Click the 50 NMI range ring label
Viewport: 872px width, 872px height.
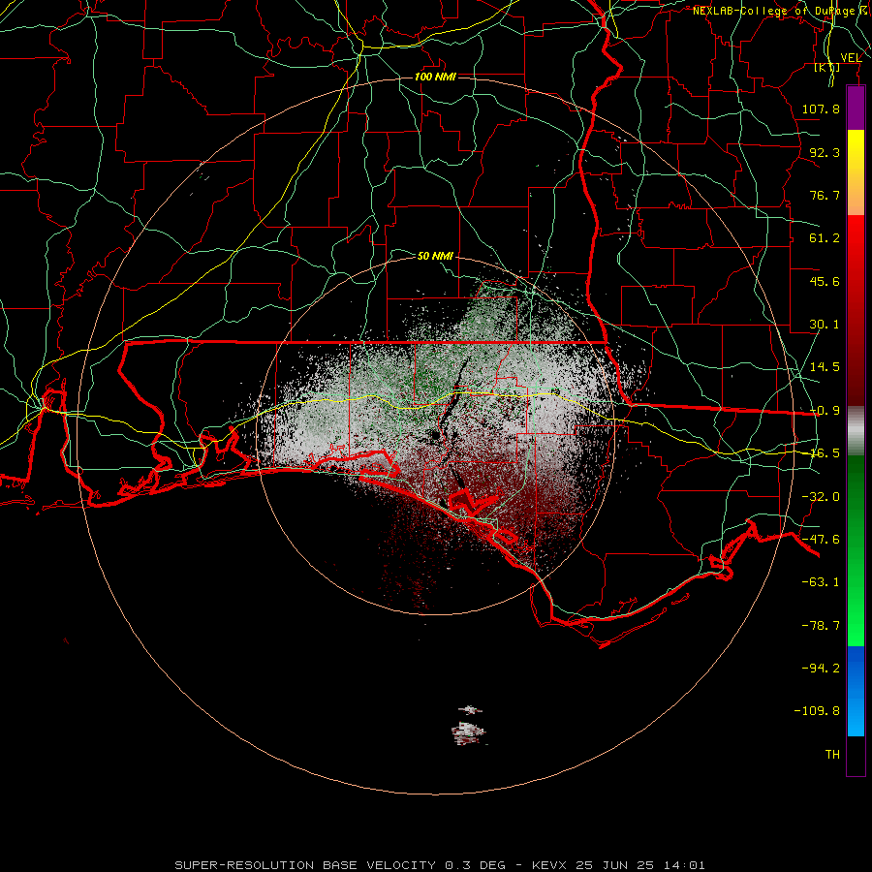coord(435,256)
